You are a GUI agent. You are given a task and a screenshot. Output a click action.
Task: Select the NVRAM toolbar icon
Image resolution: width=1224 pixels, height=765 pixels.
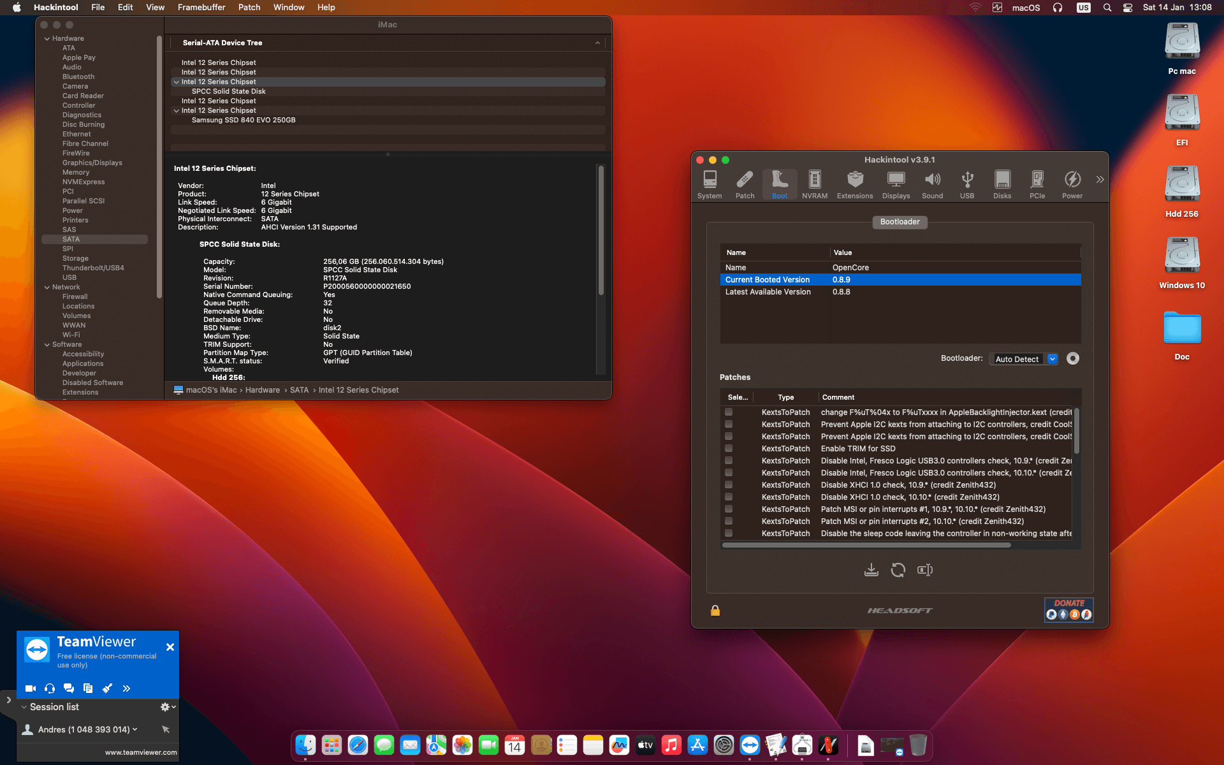(x=815, y=185)
